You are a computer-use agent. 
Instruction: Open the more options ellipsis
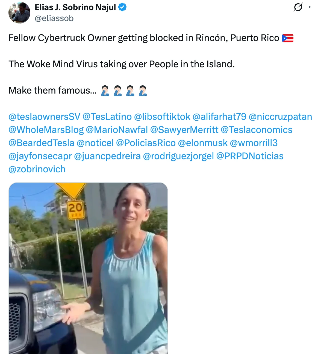pyautogui.click(x=310, y=7)
